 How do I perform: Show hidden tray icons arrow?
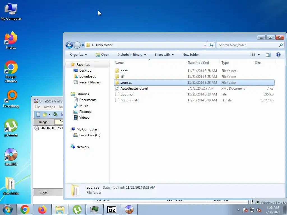tap(238, 210)
